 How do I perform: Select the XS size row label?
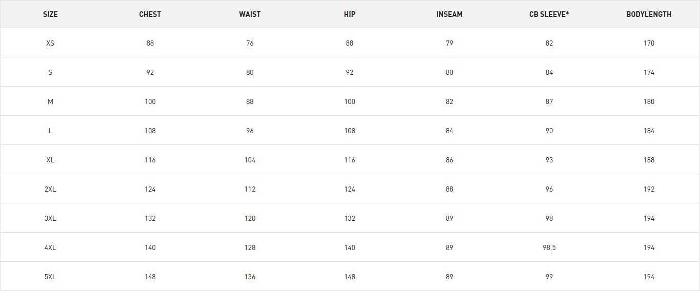pyautogui.click(x=50, y=43)
